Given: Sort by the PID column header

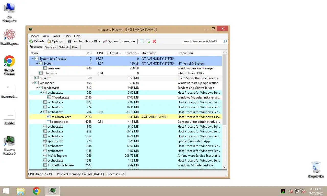Looking at the screenshot, I should (86, 53).
